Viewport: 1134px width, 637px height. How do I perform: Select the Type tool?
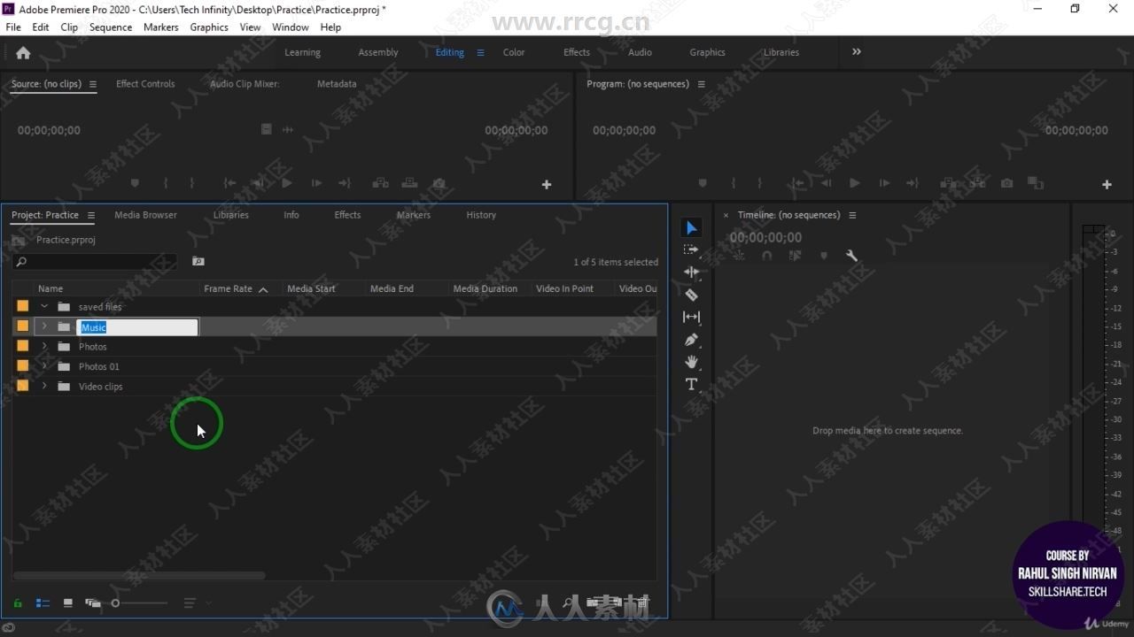pos(691,384)
